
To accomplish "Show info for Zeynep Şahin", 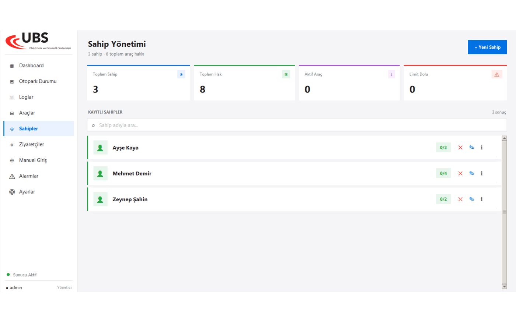I will pyautogui.click(x=481, y=199).
